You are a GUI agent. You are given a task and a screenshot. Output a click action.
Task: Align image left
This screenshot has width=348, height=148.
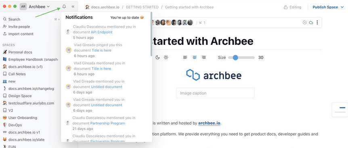(185, 57)
